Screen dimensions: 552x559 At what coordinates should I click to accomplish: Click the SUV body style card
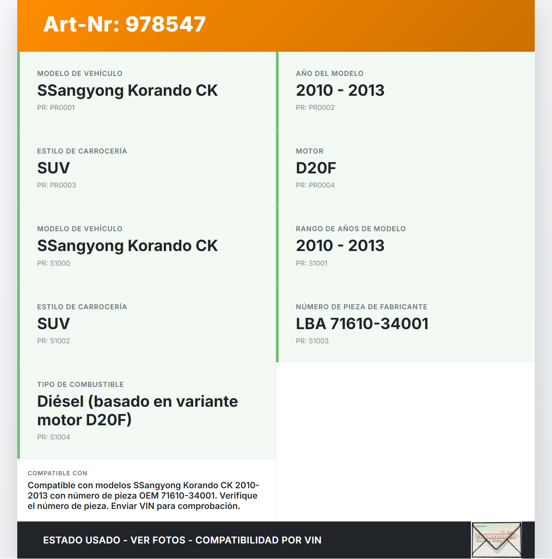pos(147,168)
